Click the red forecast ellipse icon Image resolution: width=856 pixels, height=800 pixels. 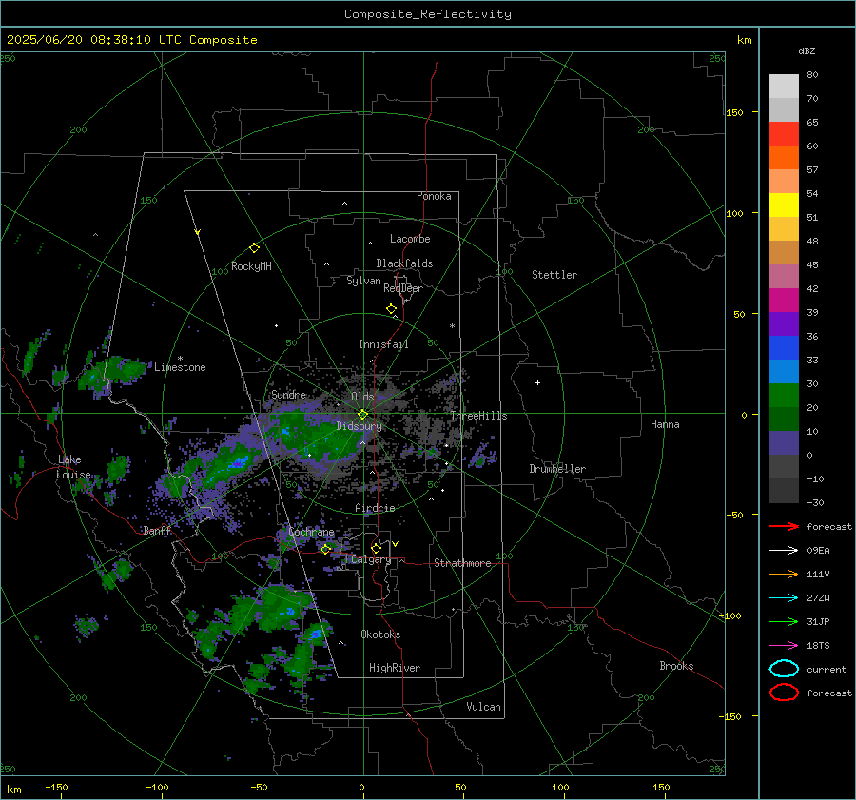[784, 693]
